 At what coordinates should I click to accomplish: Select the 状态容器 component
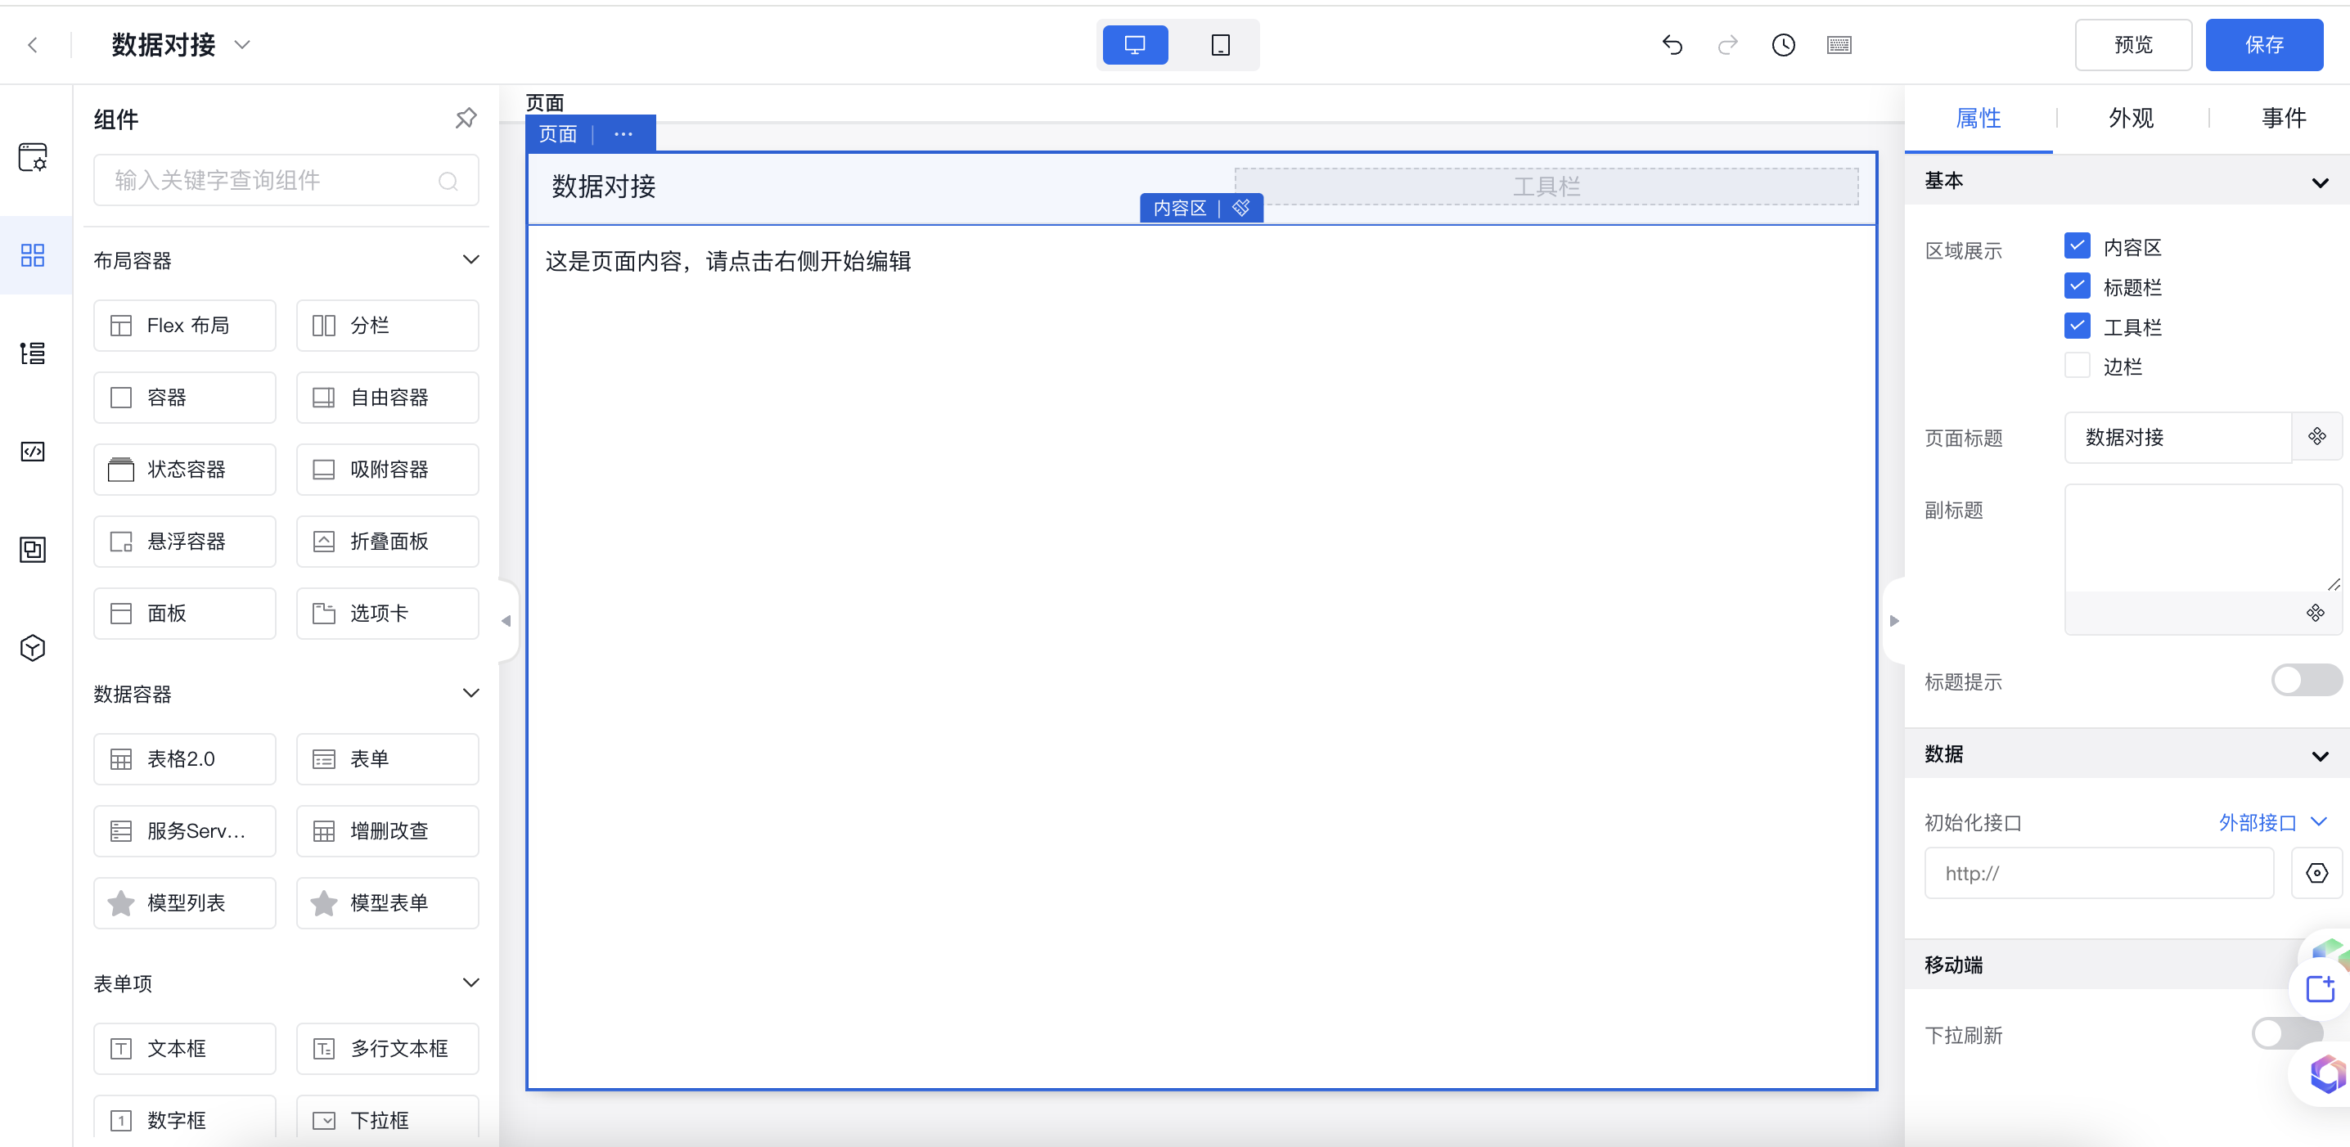[x=185, y=470]
